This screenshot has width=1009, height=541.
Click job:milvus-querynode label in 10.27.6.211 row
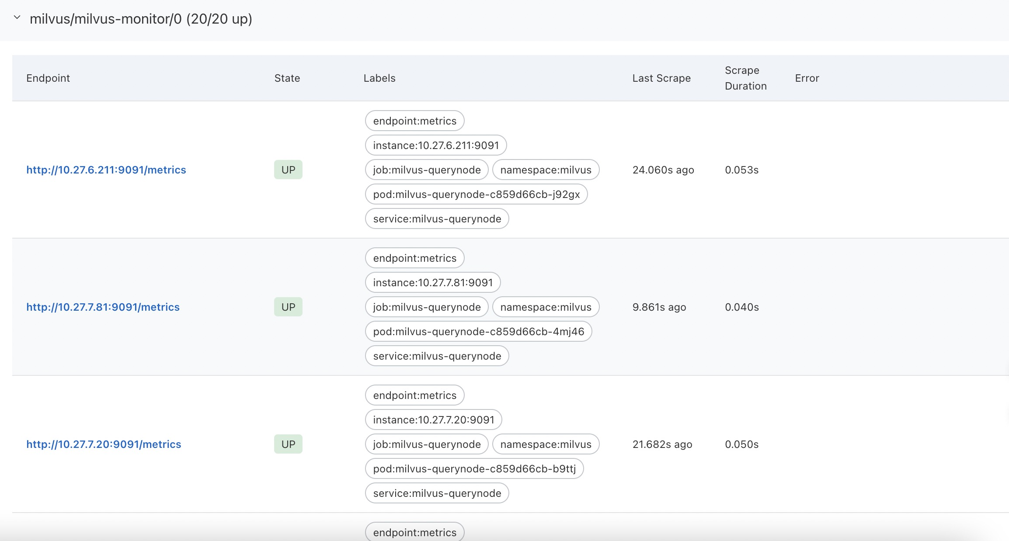(x=427, y=170)
